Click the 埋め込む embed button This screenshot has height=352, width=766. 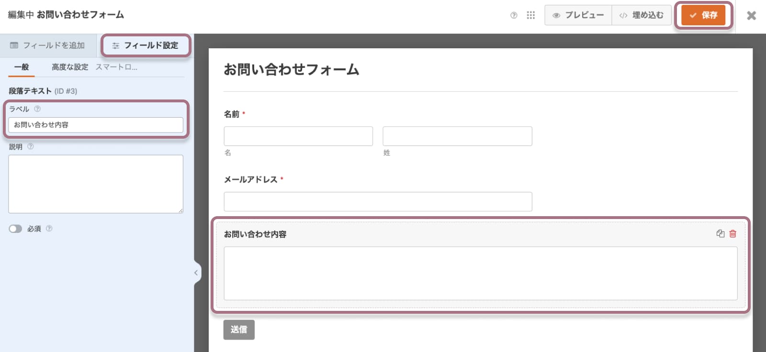click(642, 15)
